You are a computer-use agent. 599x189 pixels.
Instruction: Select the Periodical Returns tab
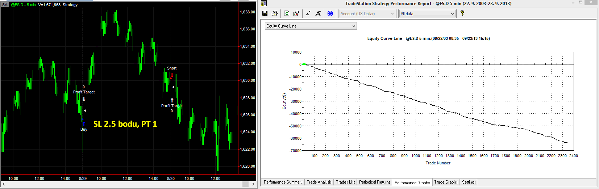pyautogui.click(x=375, y=182)
